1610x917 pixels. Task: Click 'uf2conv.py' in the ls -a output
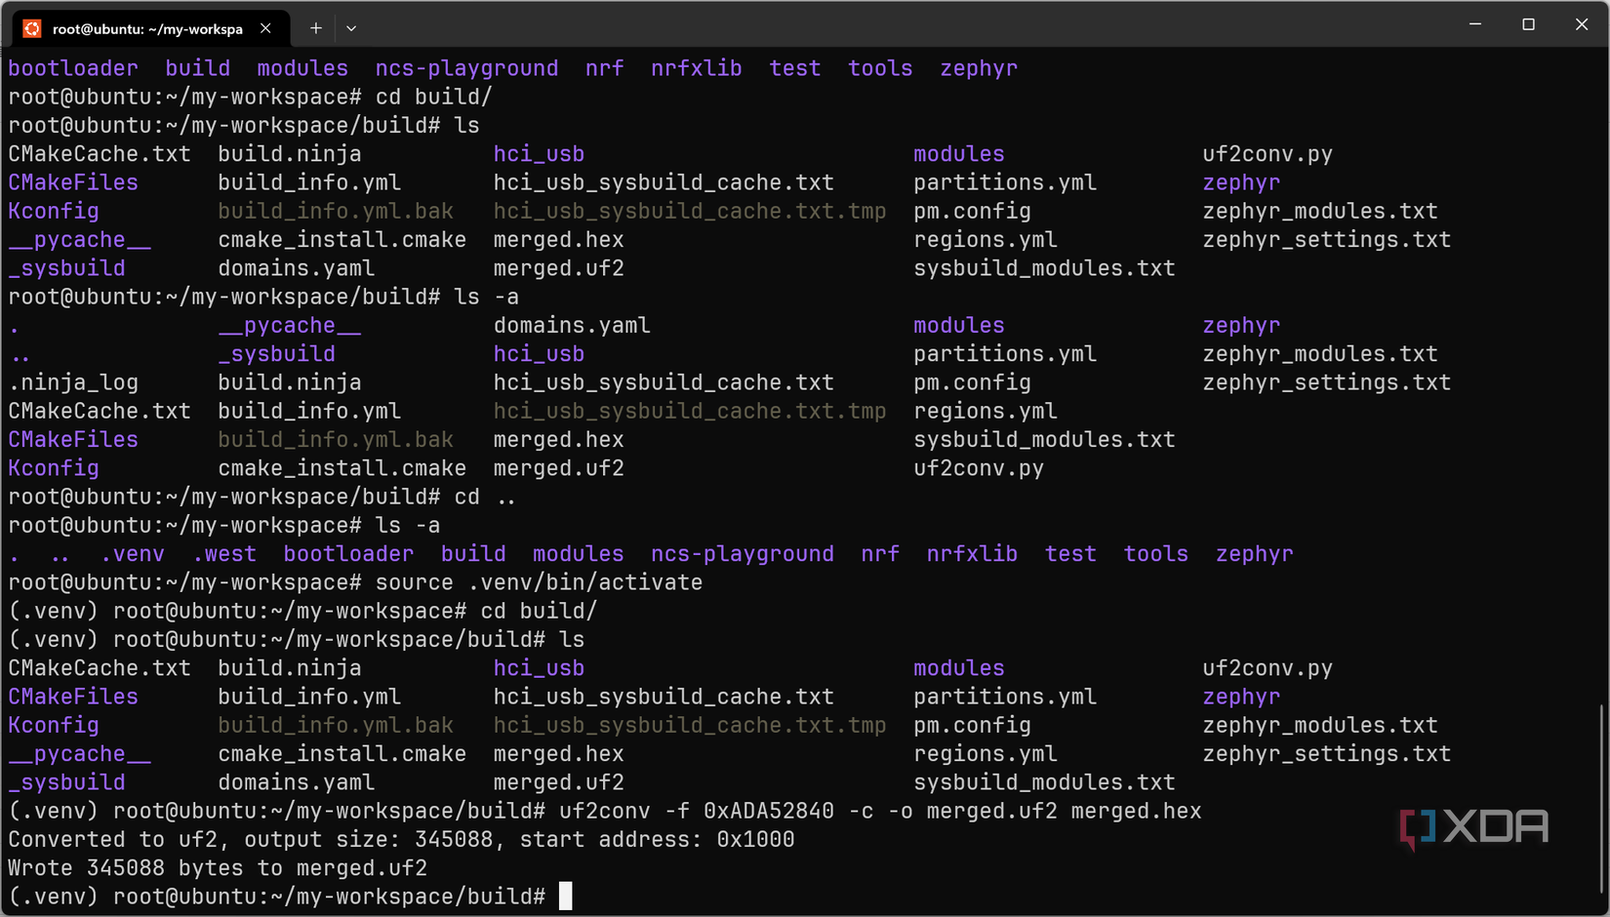979,468
